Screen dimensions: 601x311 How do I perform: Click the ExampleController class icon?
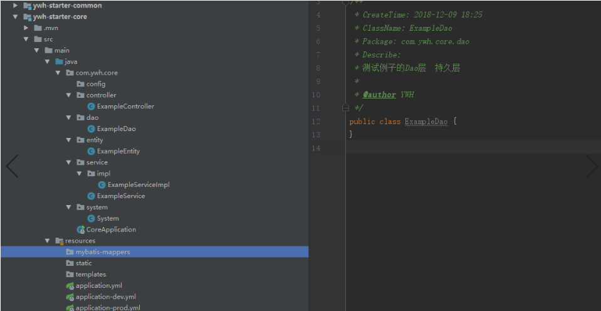click(91, 107)
